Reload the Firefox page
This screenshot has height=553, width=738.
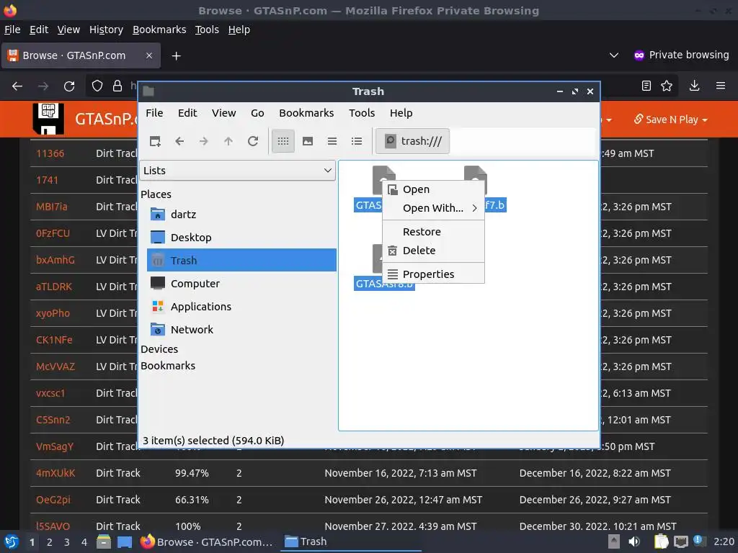pyautogui.click(x=69, y=86)
